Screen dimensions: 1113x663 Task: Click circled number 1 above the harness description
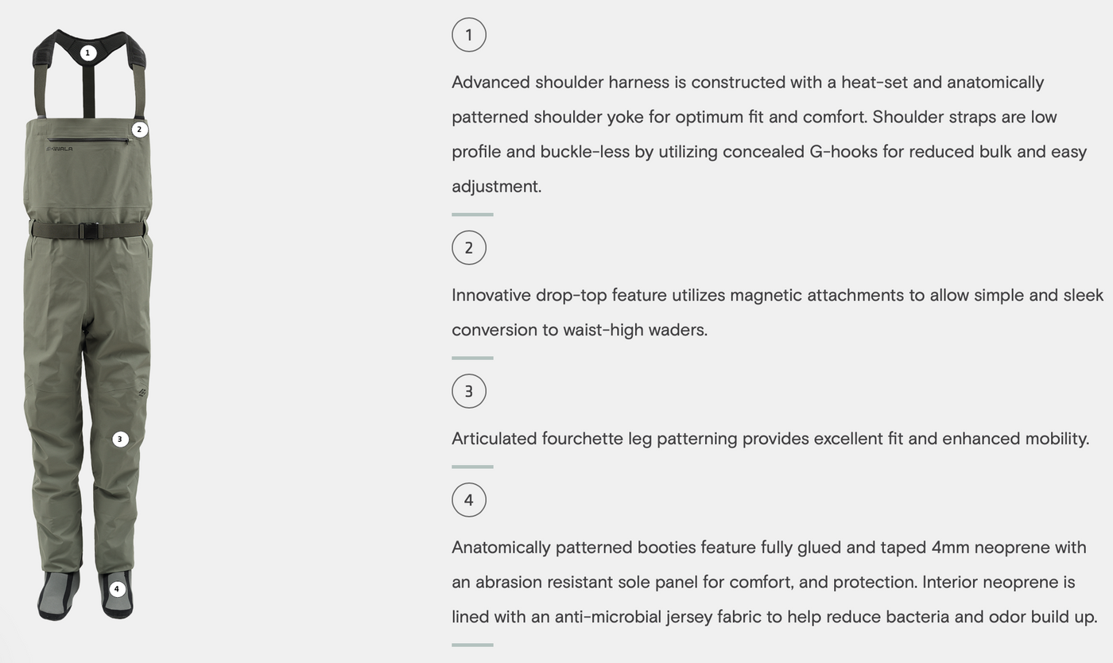tap(468, 35)
